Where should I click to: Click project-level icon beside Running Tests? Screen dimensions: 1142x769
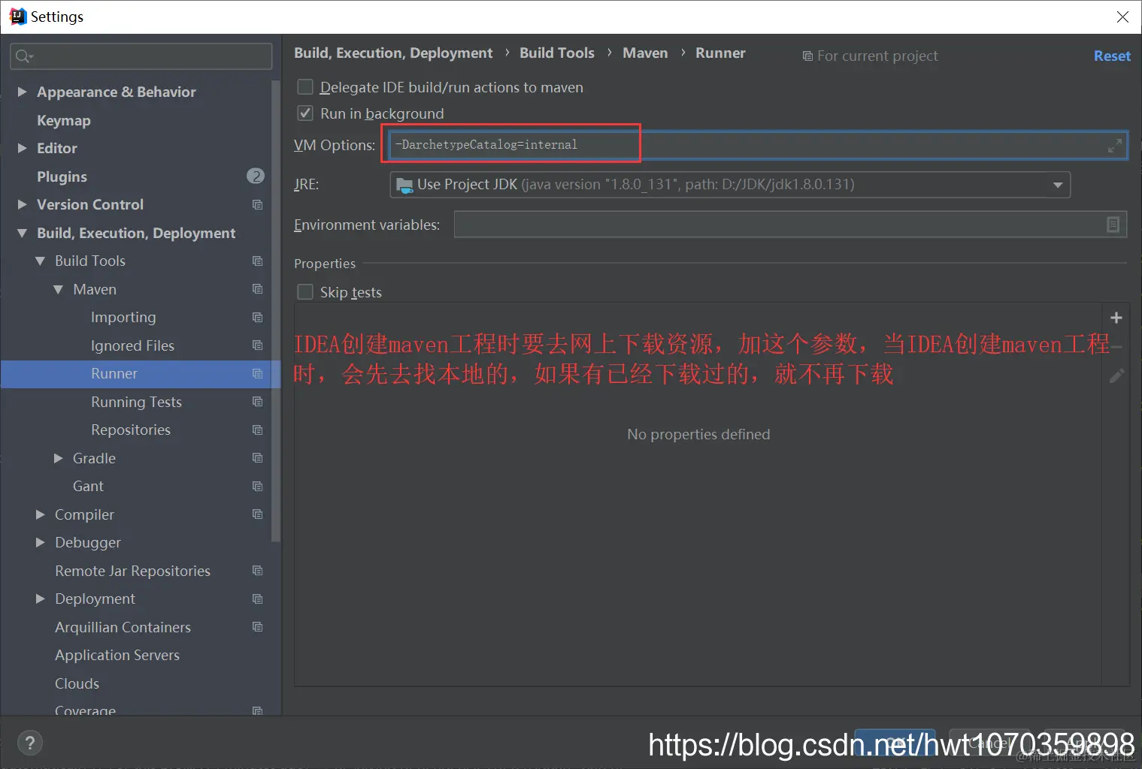(x=257, y=402)
